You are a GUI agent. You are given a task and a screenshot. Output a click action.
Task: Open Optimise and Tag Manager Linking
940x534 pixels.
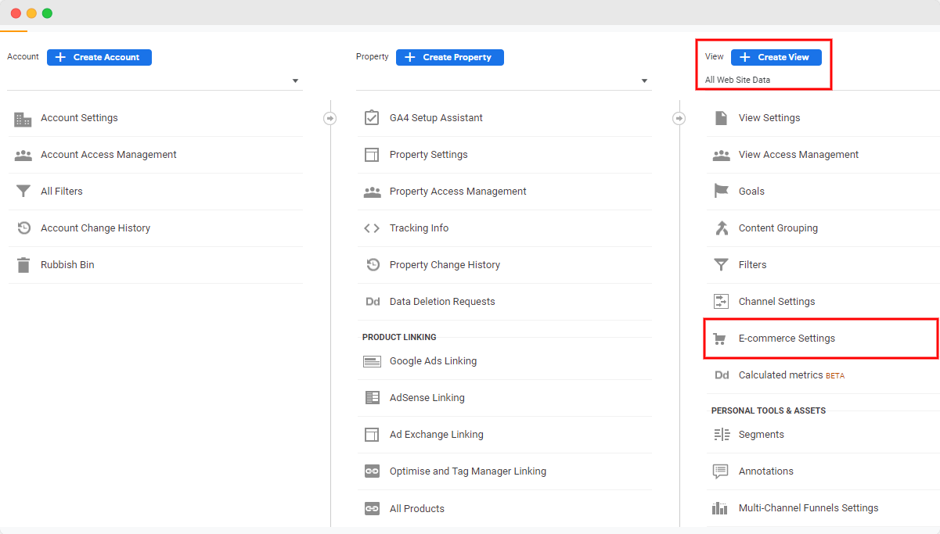pyautogui.click(x=468, y=471)
